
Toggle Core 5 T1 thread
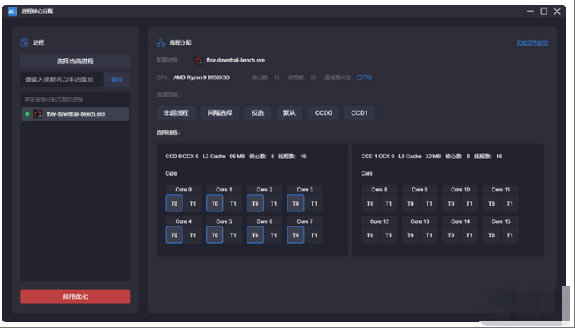(233, 236)
